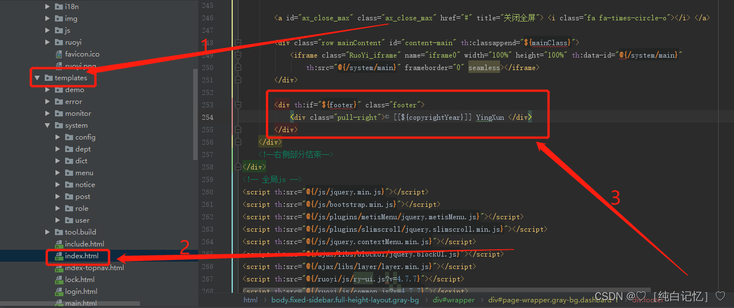The image size is (734, 308).
Task: Click the main.html file icon
Action: [x=59, y=303]
